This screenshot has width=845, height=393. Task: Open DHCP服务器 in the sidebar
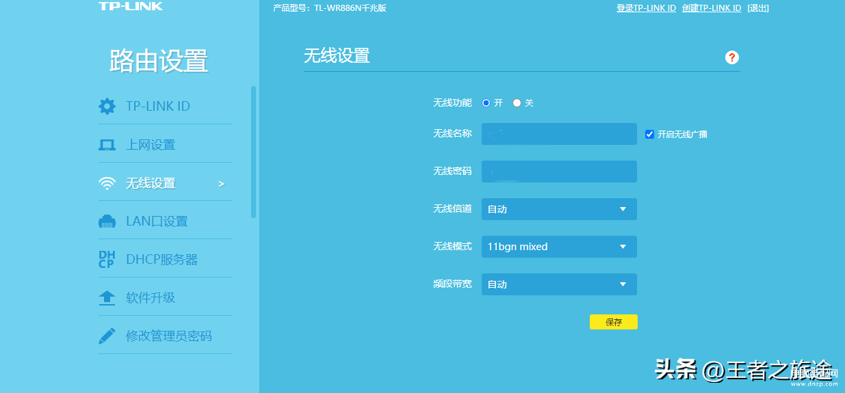click(161, 260)
